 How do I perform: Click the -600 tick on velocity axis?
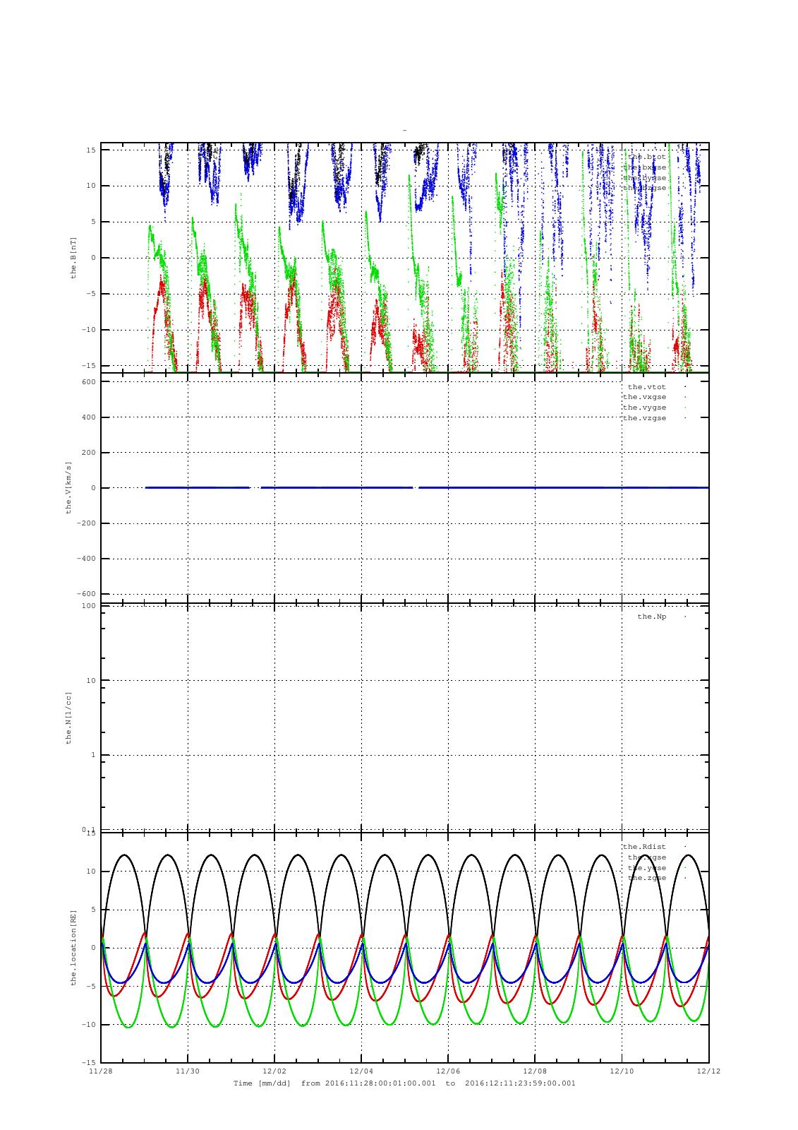[87, 594]
